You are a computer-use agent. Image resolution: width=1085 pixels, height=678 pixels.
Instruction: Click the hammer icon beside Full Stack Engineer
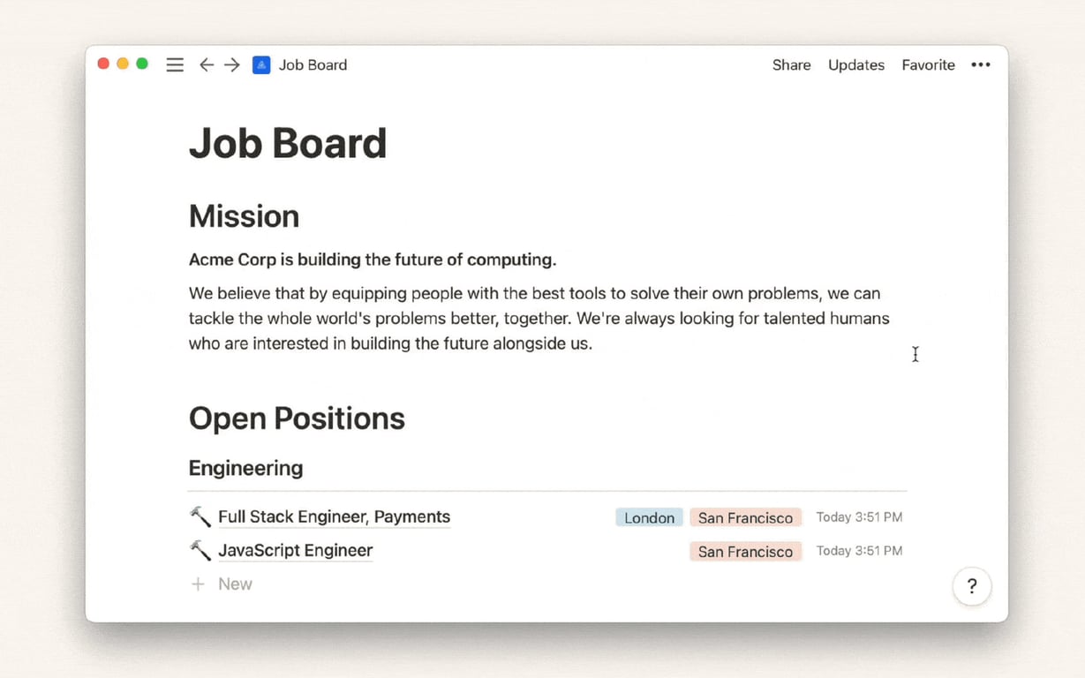pyautogui.click(x=200, y=516)
